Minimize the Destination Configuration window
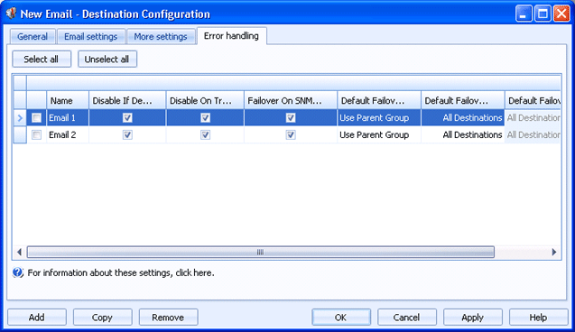This screenshot has height=332, width=575. (x=524, y=14)
